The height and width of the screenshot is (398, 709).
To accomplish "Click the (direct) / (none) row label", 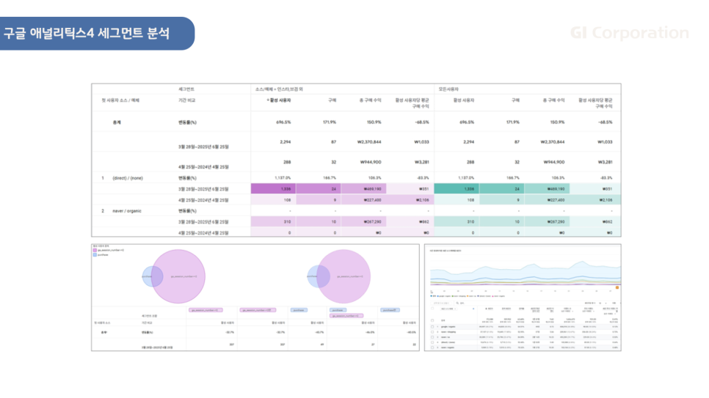I will point(128,178).
